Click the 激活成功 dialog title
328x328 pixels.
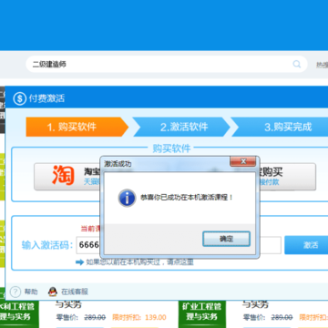(x=118, y=164)
